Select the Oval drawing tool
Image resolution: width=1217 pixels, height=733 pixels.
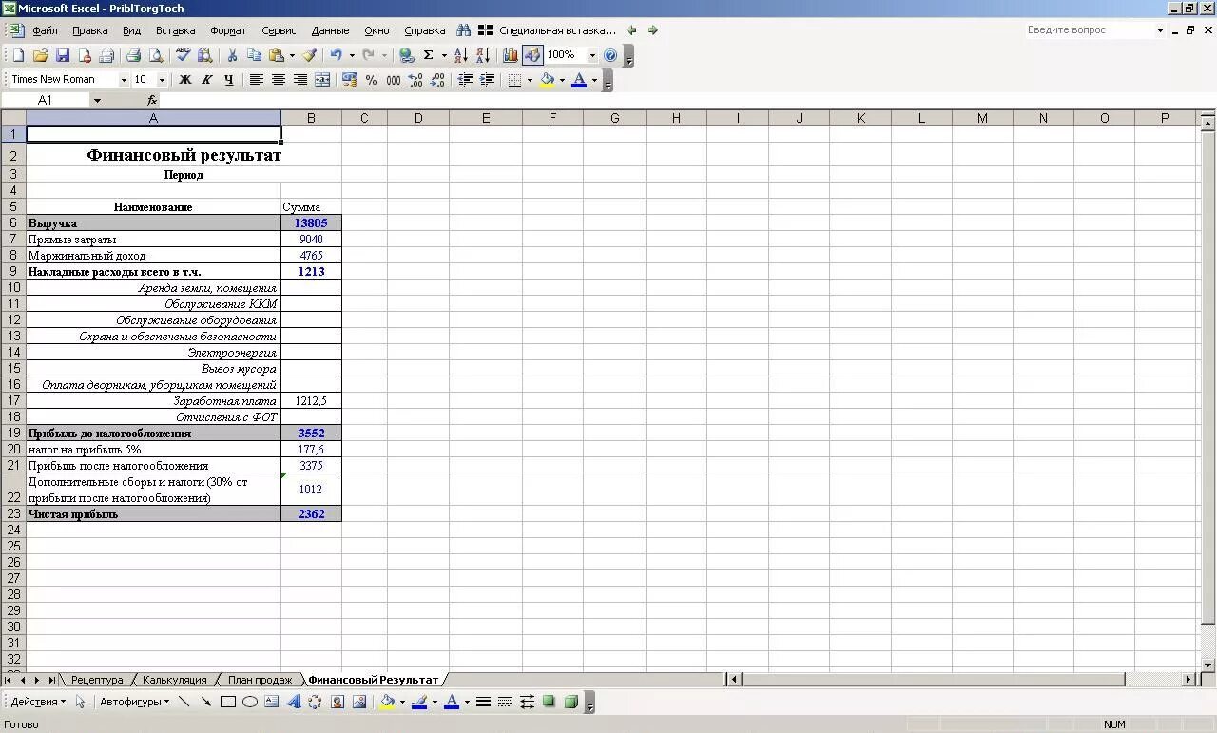click(250, 702)
